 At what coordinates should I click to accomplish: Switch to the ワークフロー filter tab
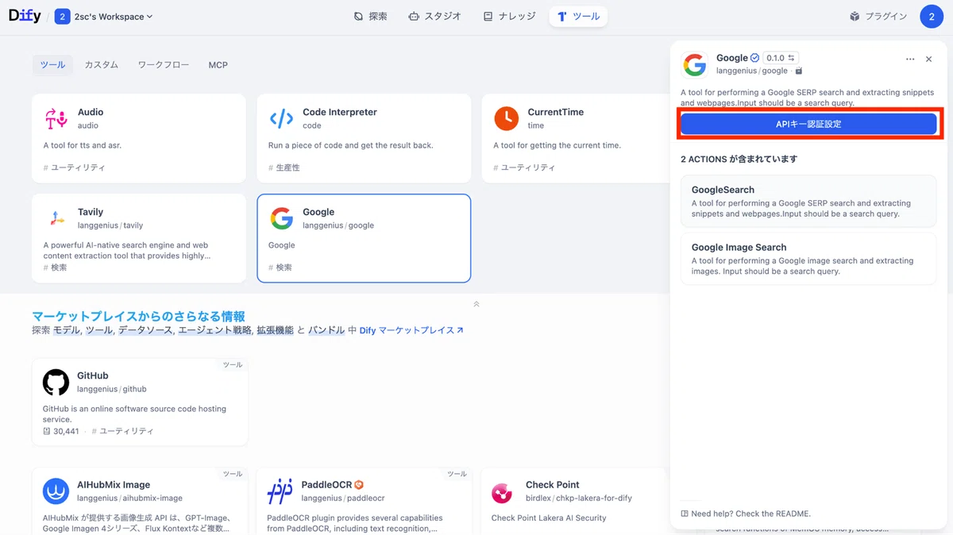[x=164, y=65]
